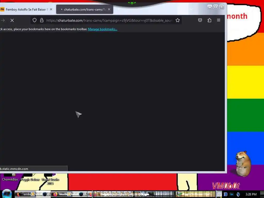Image resolution: width=264 pixels, height=198 pixels.
Task: Click the padlock site security icon
Action: point(42,20)
